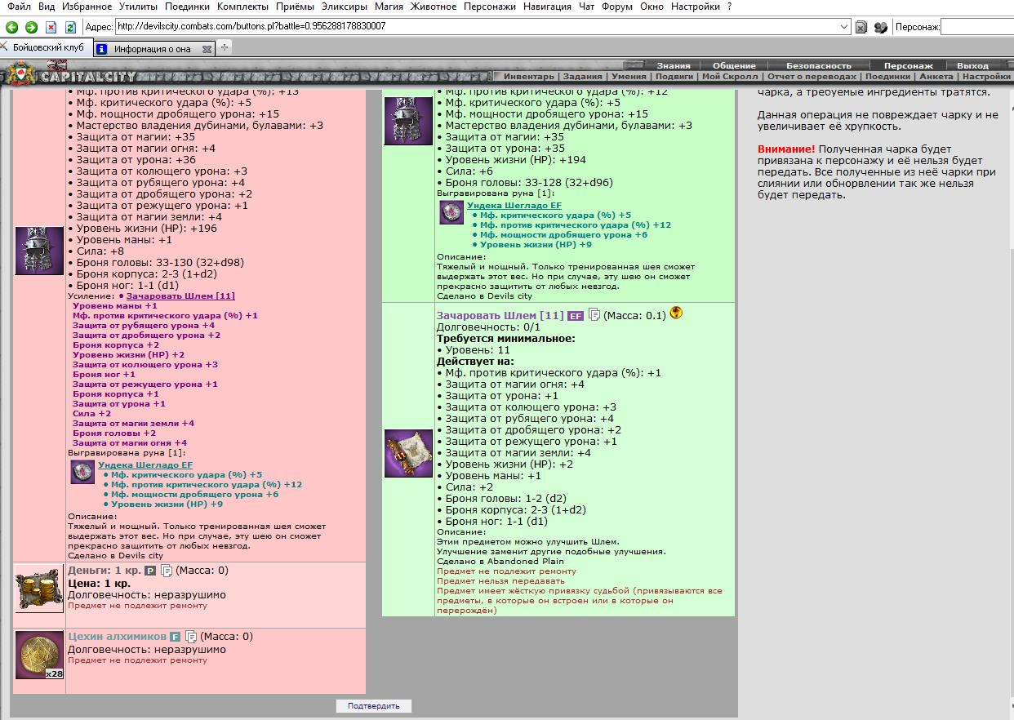1014x720 pixels.
Task: Click the P badge next to Деньги
Action: tap(150, 571)
